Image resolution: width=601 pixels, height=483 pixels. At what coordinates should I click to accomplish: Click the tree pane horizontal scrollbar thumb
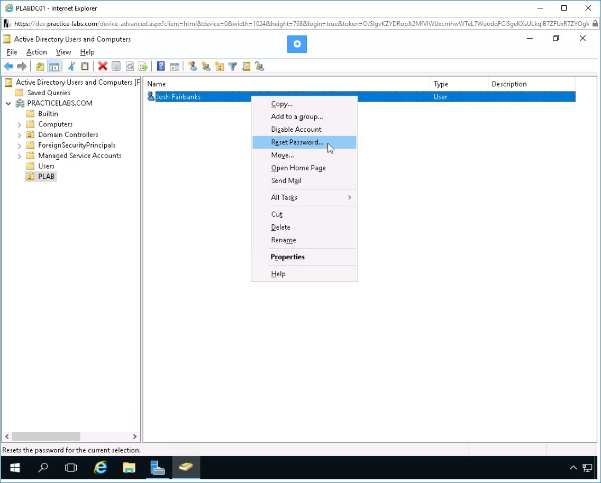coord(46,436)
